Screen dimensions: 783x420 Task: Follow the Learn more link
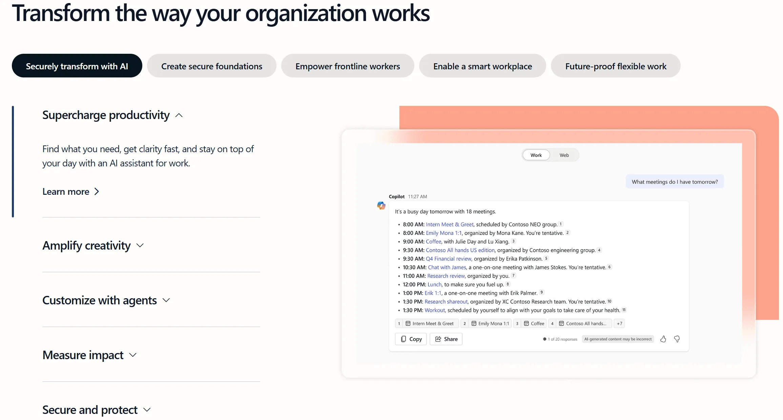tap(71, 192)
